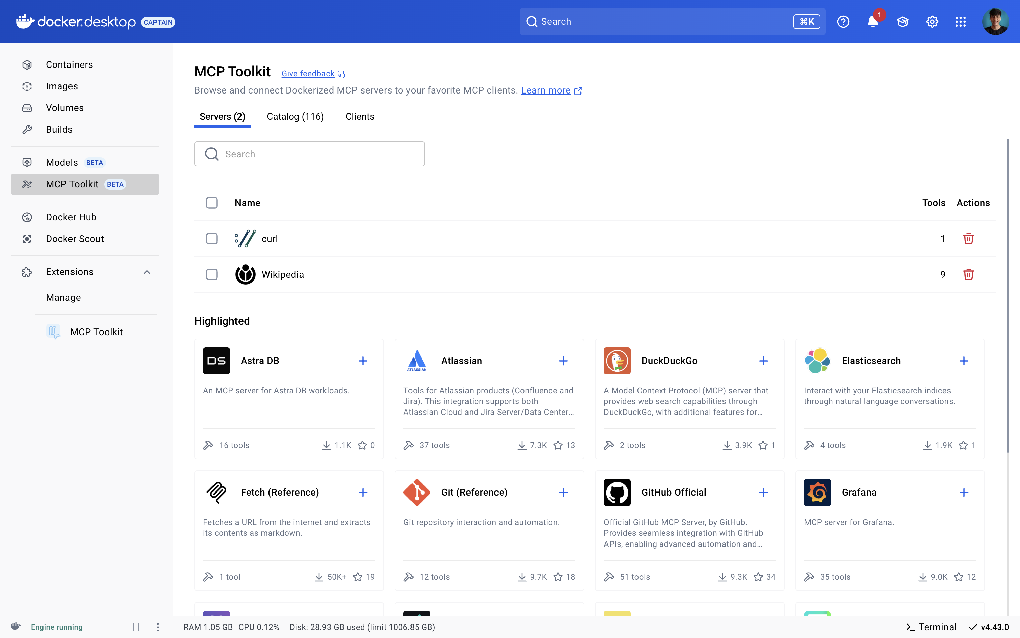Open the Clients tab
Image resolution: width=1020 pixels, height=638 pixels.
[x=360, y=116]
